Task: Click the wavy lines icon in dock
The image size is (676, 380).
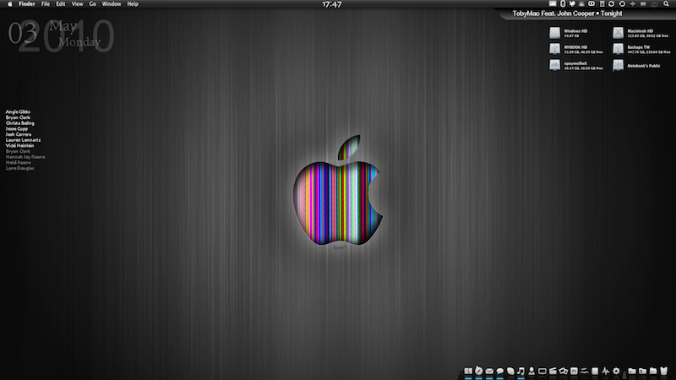Action: point(585,371)
